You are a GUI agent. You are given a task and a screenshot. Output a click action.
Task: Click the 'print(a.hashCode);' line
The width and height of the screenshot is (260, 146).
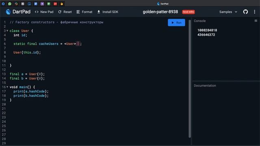coord(31,91)
